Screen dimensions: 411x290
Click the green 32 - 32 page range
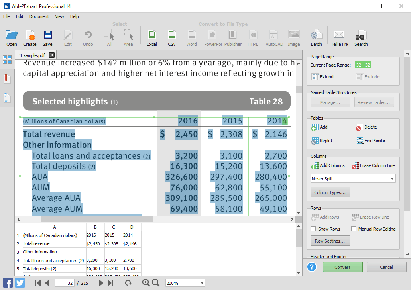363,65
